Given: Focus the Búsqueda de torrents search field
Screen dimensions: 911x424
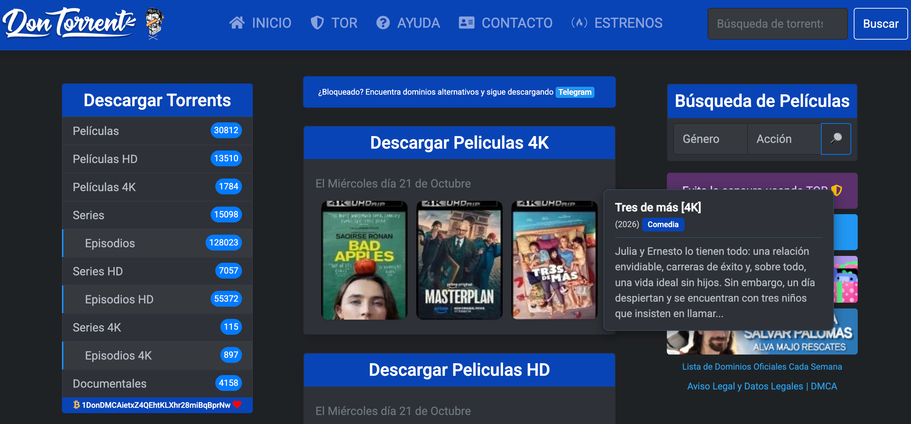Looking at the screenshot, I should [777, 24].
